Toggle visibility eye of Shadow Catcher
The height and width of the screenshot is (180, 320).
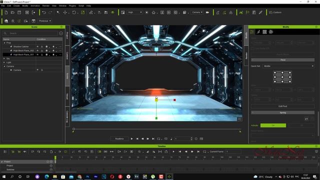tap(37, 46)
